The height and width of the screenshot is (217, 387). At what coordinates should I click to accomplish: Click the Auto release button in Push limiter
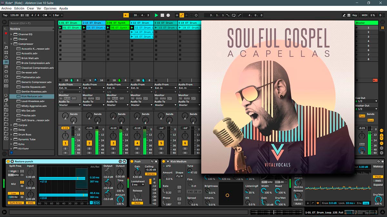pos(137,203)
